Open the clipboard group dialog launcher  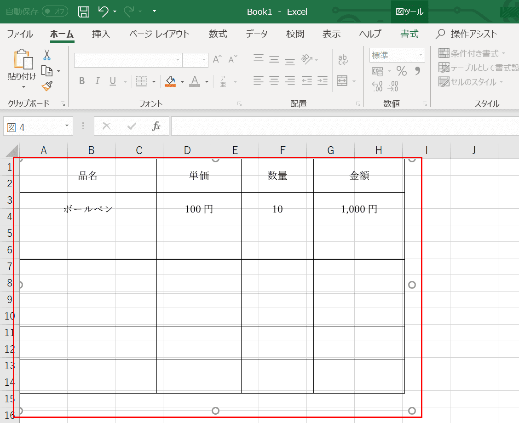pyautogui.click(x=63, y=104)
